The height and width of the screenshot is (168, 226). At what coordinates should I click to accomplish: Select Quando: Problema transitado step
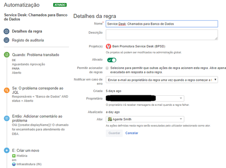pos(35,55)
